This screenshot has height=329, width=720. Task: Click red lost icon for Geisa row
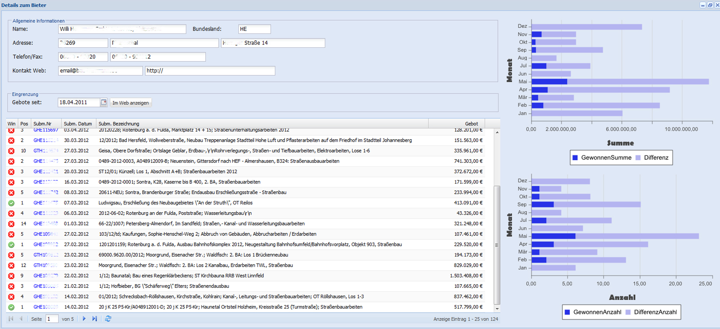tap(11, 151)
